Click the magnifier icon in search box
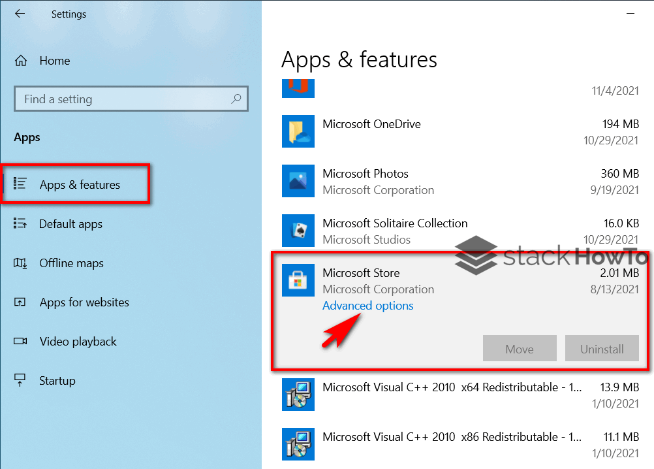Screen dimensions: 654x469 (236, 99)
